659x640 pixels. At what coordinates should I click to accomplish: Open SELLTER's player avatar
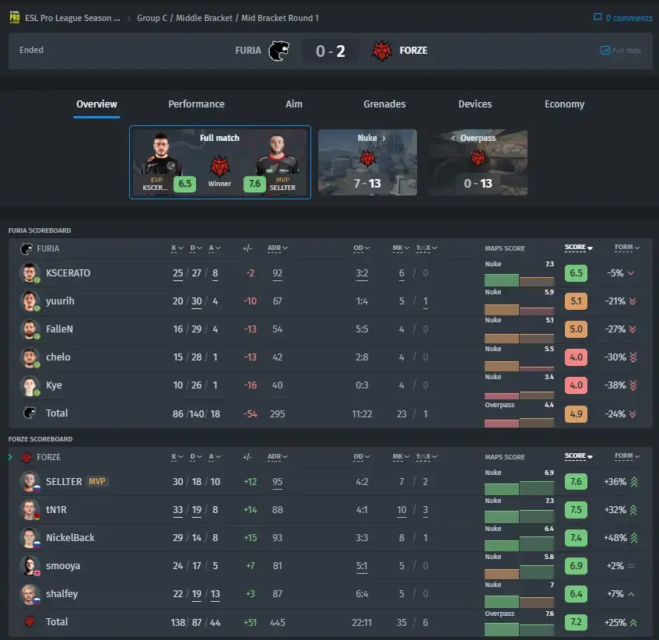coord(30,482)
